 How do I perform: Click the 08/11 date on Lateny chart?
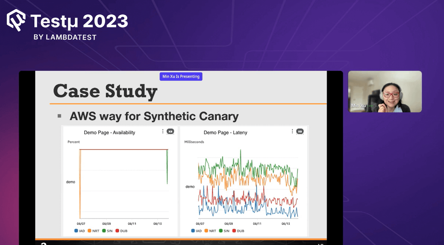click(x=257, y=224)
